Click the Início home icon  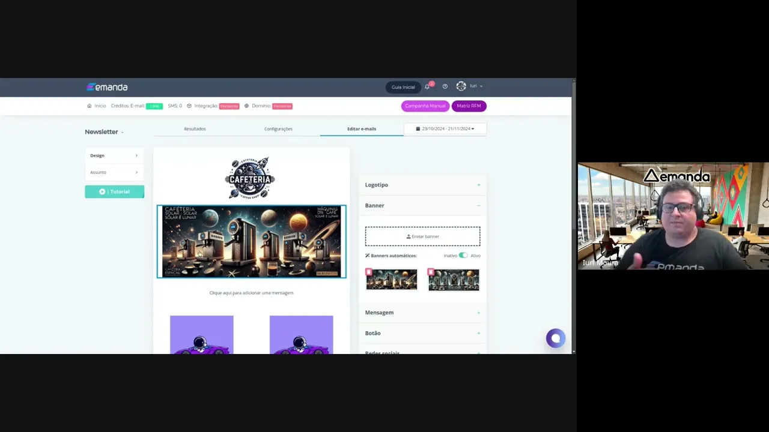[x=89, y=106]
